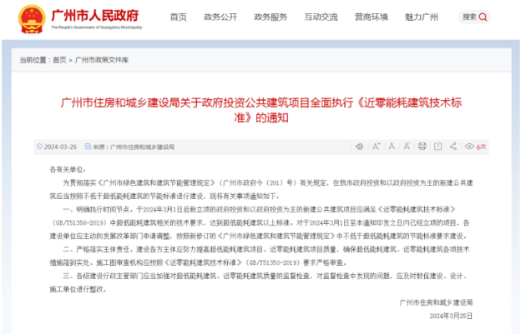The image size is (526, 334).
Task: Click the eye view-count icon
Action: tap(470, 147)
